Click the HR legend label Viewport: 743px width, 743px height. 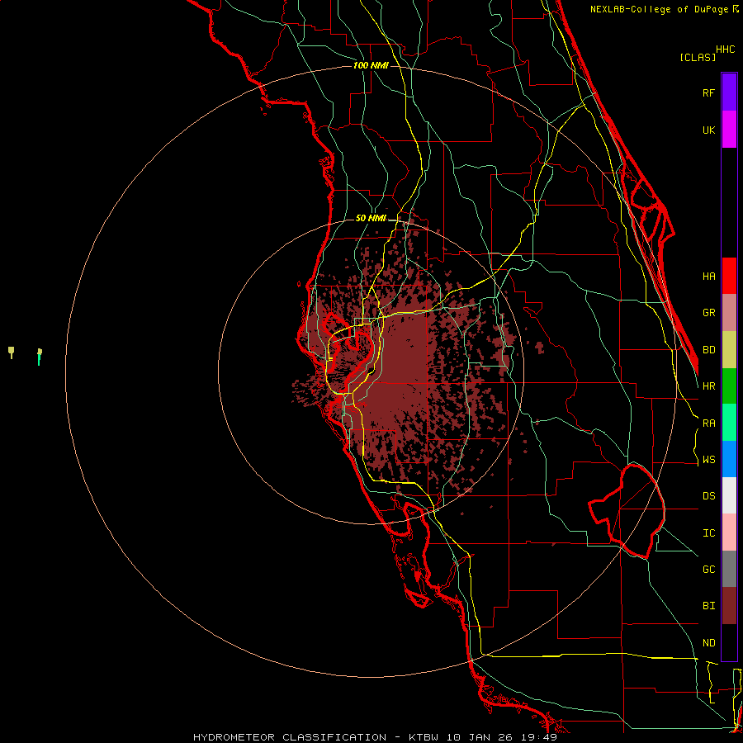[x=708, y=386]
